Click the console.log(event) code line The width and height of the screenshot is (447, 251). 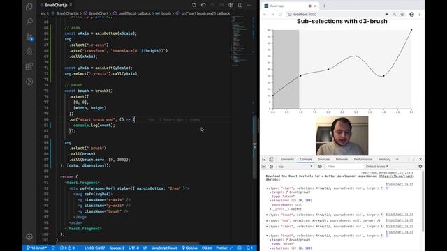pos(94,125)
